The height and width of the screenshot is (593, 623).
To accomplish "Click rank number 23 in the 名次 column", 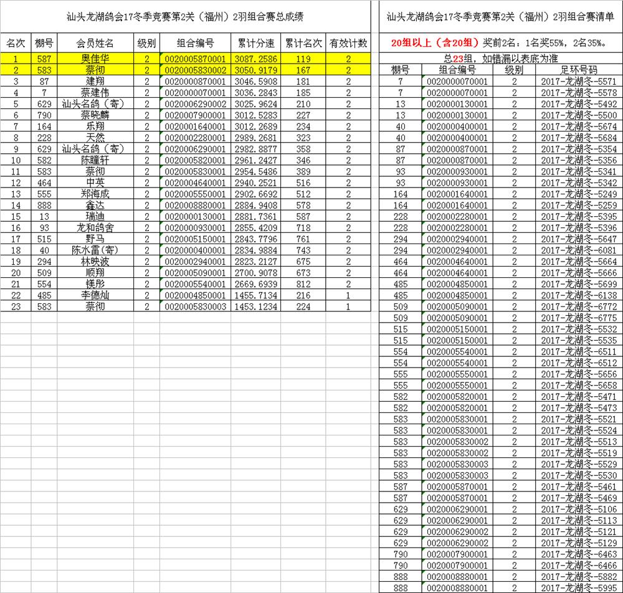I will 16,306.
